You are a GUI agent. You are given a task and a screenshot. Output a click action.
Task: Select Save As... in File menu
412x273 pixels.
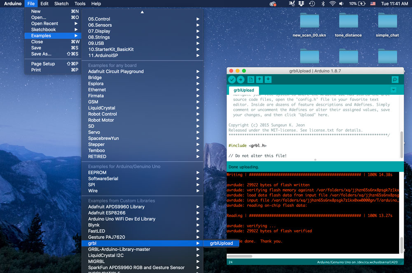click(53, 54)
